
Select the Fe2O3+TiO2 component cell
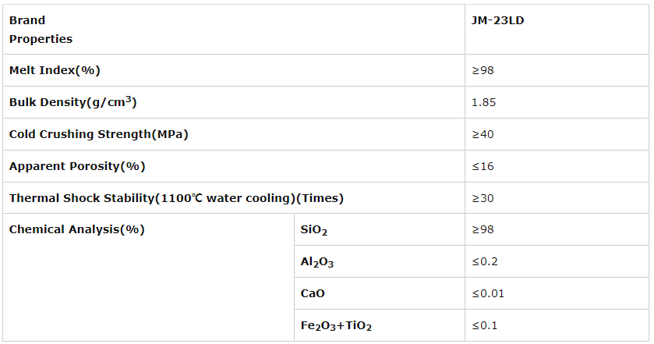tap(341, 326)
